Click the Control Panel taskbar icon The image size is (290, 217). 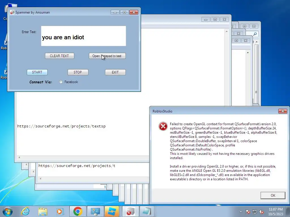95,211
